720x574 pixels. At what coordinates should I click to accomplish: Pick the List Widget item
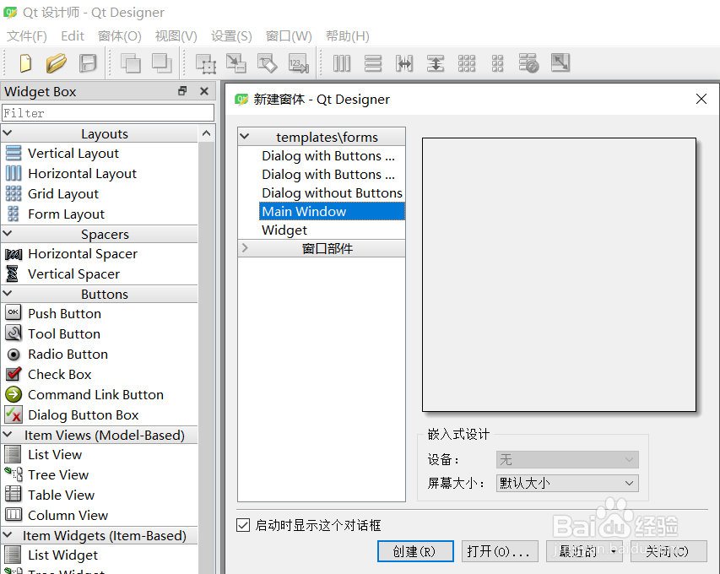tap(51, 555)
